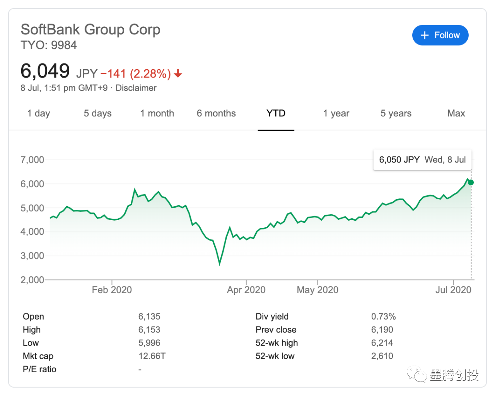The image size is (495, 397).
Task: Click the red down arrow icon
Action: (178, 73)
